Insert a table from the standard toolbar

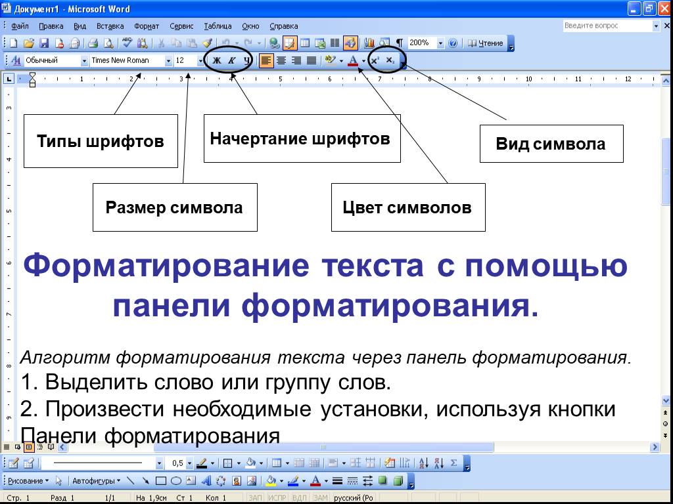click(x=305, y=43)
